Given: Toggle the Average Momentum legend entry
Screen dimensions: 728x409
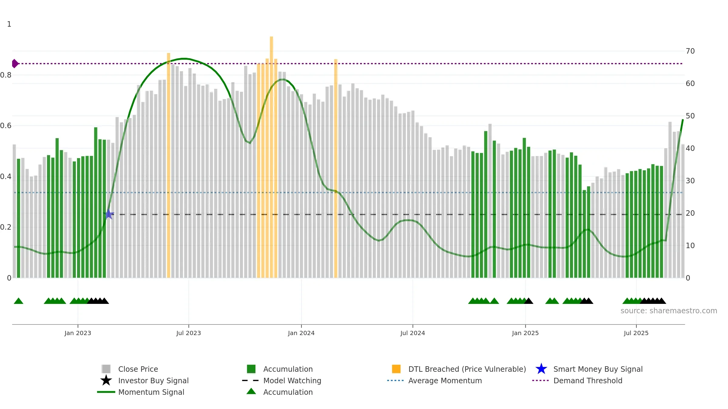Looking at the screenshot, I should coord(435,381).
